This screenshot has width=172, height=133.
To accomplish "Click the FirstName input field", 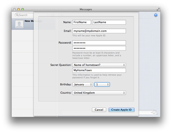I will 82,22.
